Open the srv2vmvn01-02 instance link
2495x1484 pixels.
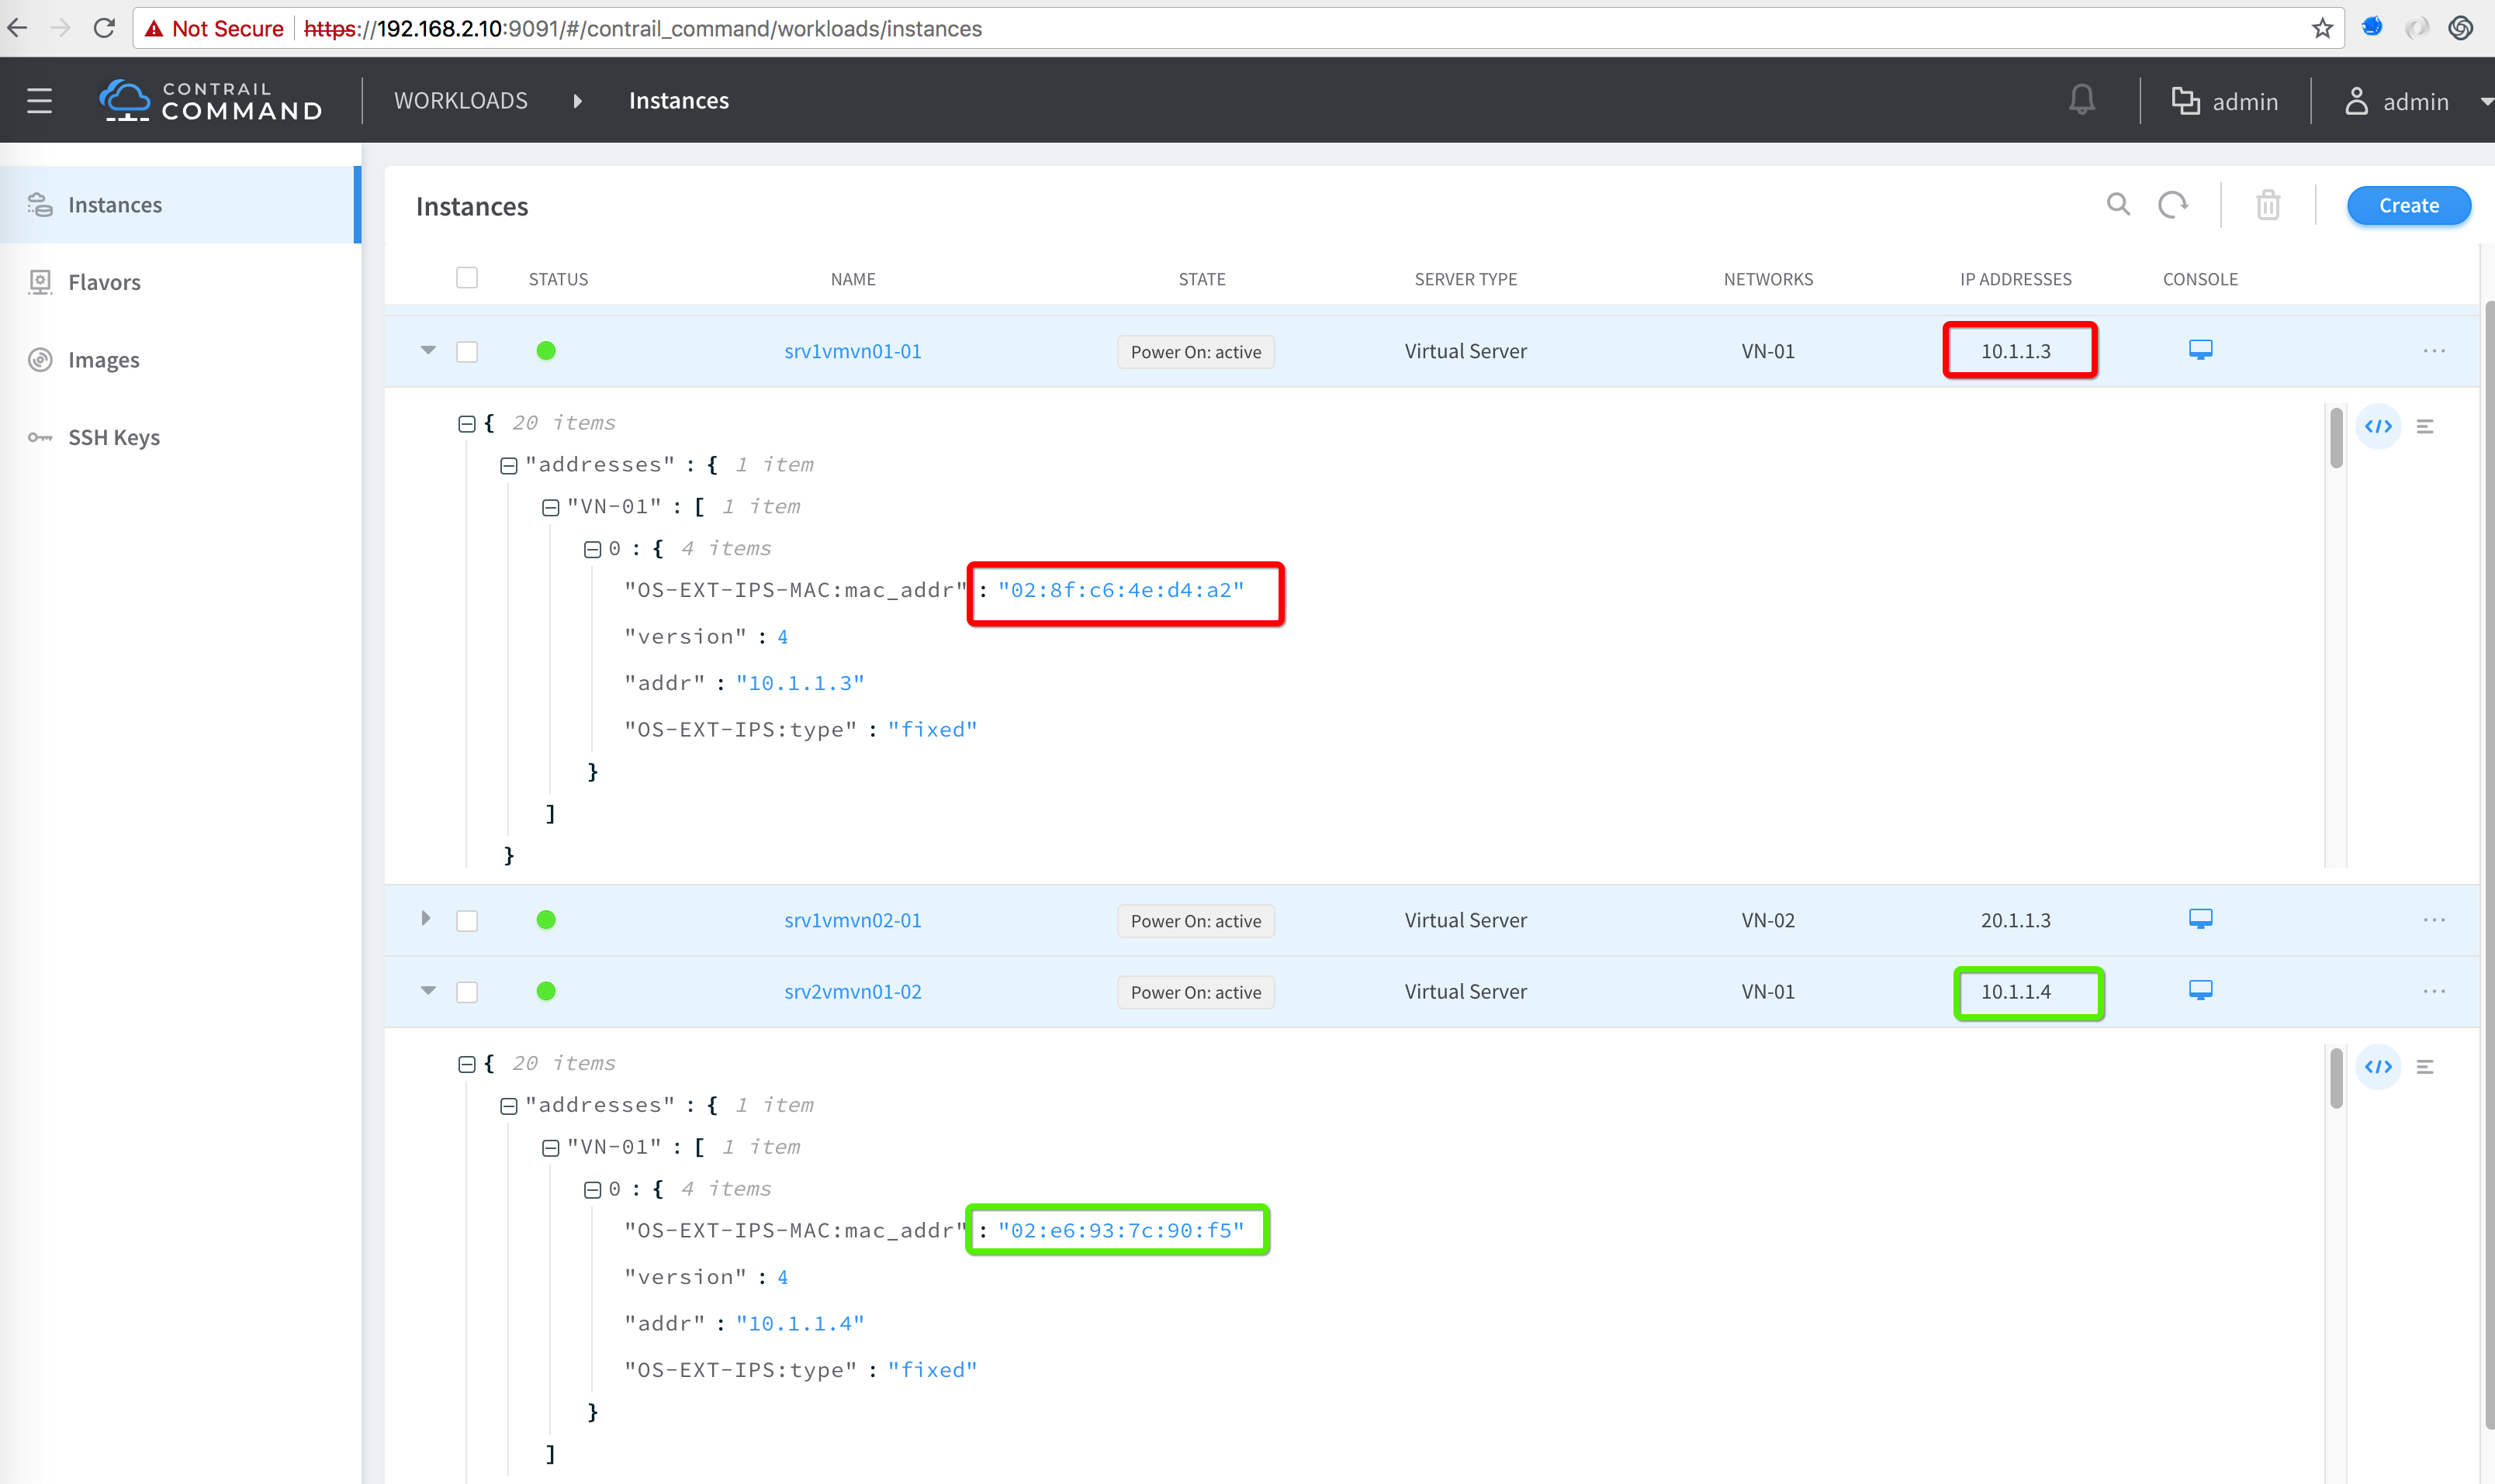pyautogui.click(x=853, y=991)
